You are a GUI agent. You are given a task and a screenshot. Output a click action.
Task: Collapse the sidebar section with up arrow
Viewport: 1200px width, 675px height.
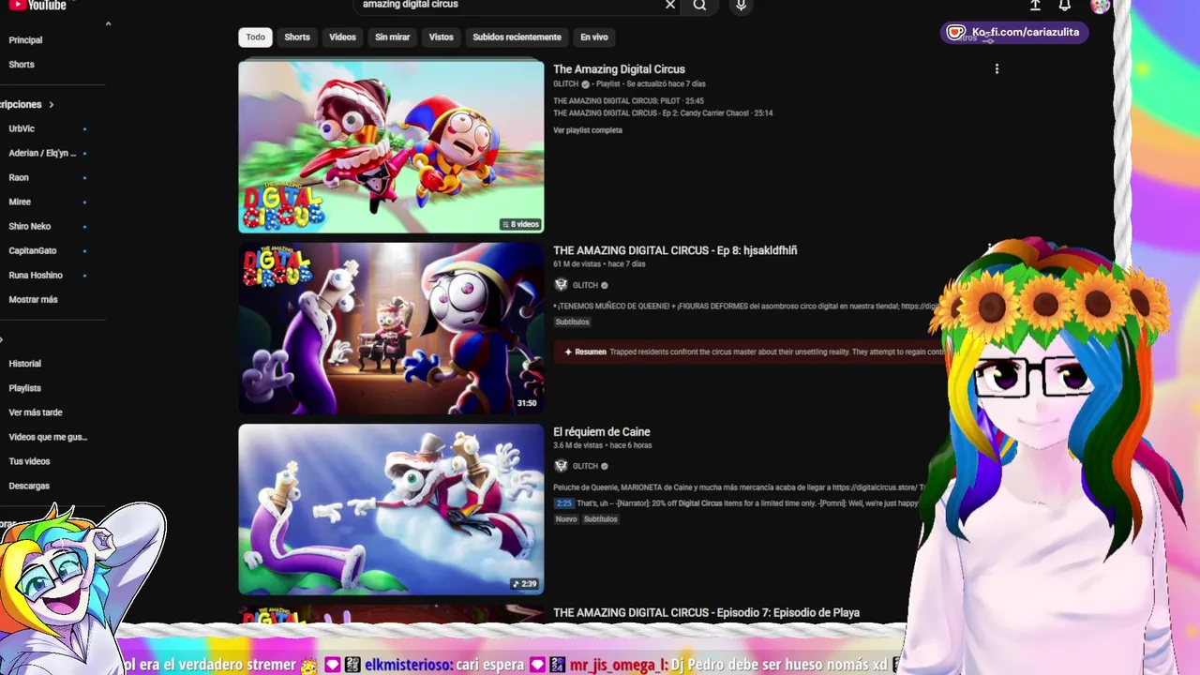click(108, 23)
